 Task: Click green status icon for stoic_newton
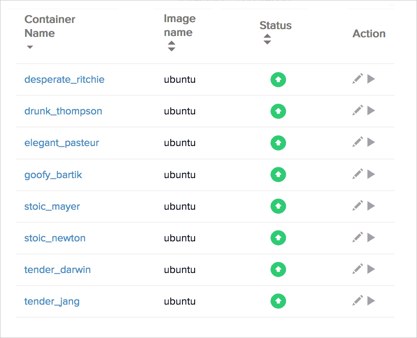click(278, 238)
